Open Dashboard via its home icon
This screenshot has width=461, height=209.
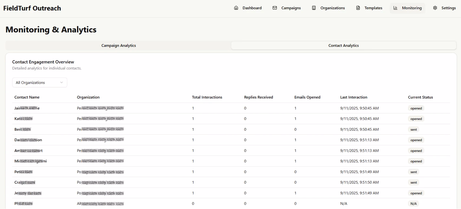pyautogui.click(x=236, y=8)
